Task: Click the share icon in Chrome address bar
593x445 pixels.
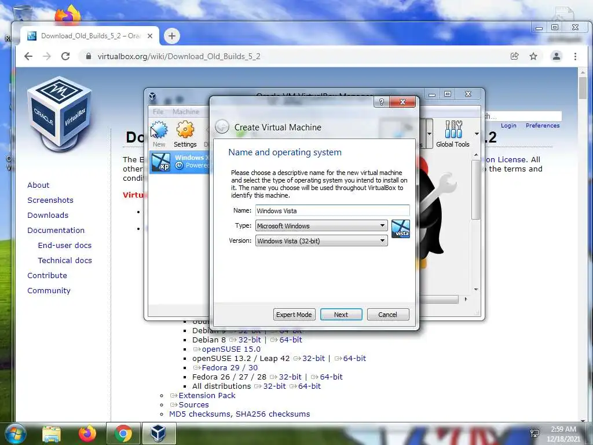Action: [514, 56]
